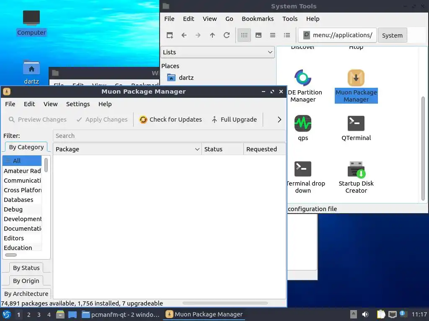Click the menu://applications/ path field
429x321 pixels.
pyautogui.click(x=337, y=35)
